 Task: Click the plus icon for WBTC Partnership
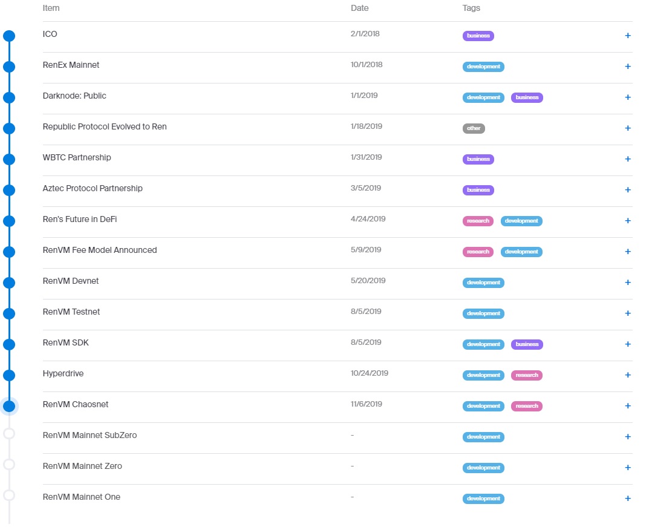tap(627, 159)
